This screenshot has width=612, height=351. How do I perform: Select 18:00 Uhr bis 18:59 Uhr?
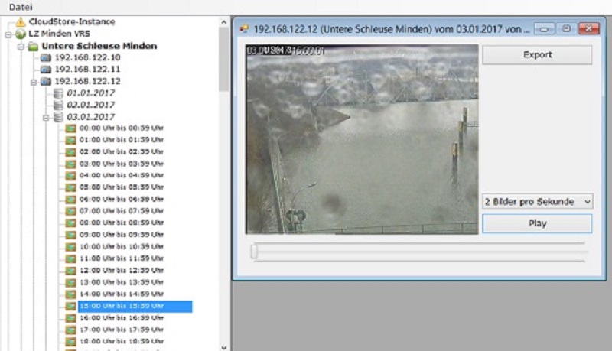[122, 341]
